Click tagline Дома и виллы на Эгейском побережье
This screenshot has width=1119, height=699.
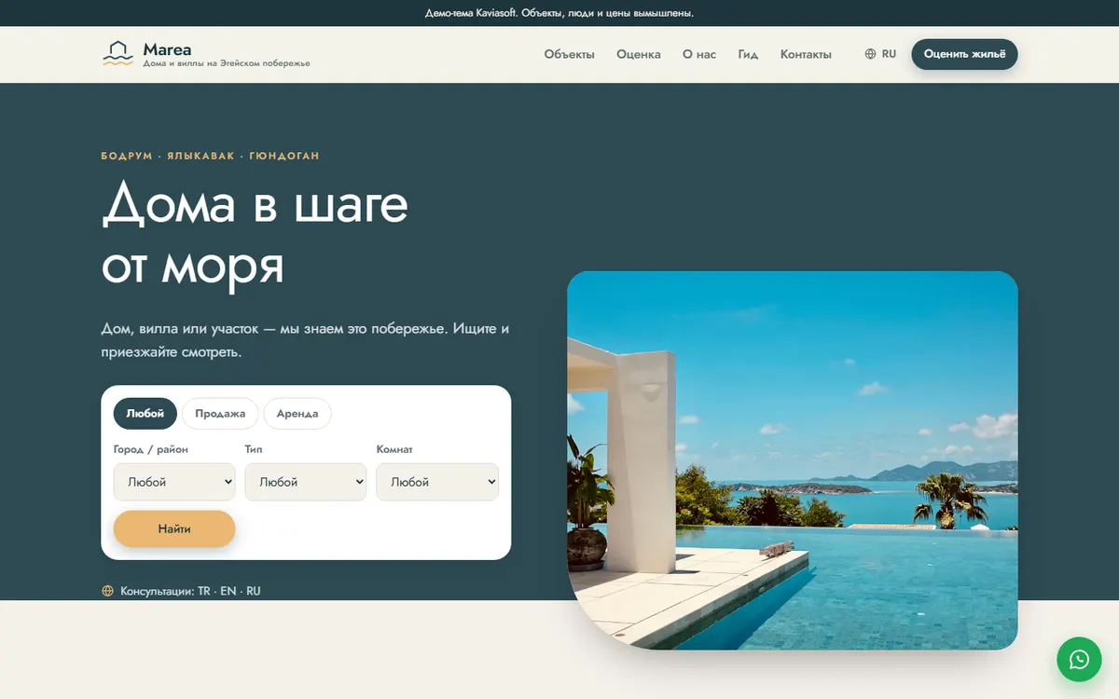[x=227, y=63]
